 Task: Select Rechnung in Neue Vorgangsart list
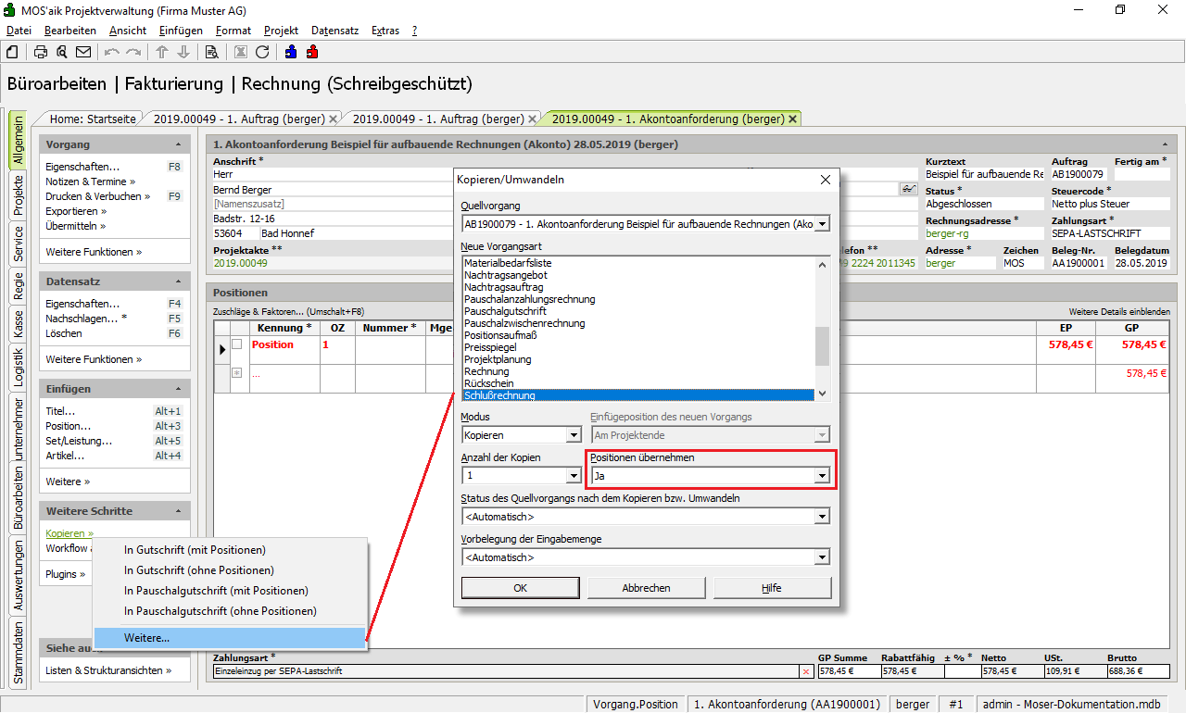coord(486,371)
